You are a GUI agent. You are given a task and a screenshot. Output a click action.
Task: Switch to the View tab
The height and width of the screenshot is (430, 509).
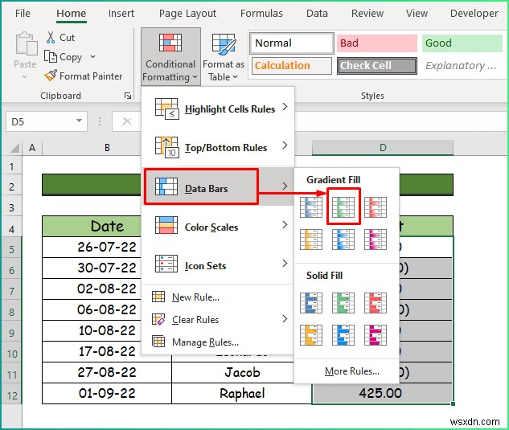click(417, 14)
